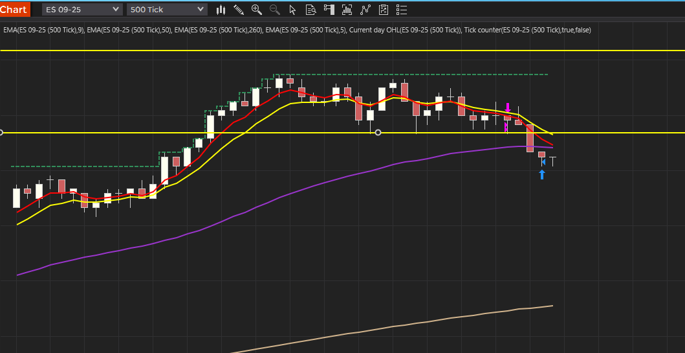Screen dimensions: 685x353
Task: Open the ES 09-25 instrument selector dropdown
Action: 82,9
